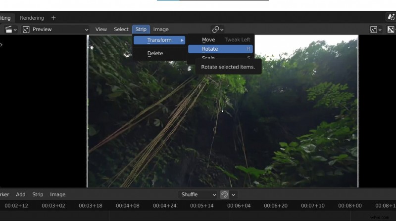The image size is (396, 221).
Task: Open the Strip menu in the sequencer
Action: [38, 194]
